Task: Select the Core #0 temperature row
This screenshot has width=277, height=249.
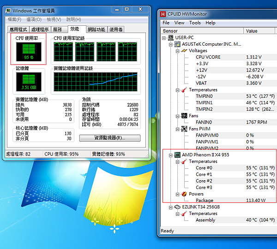Action: click(x=236, y=168)
